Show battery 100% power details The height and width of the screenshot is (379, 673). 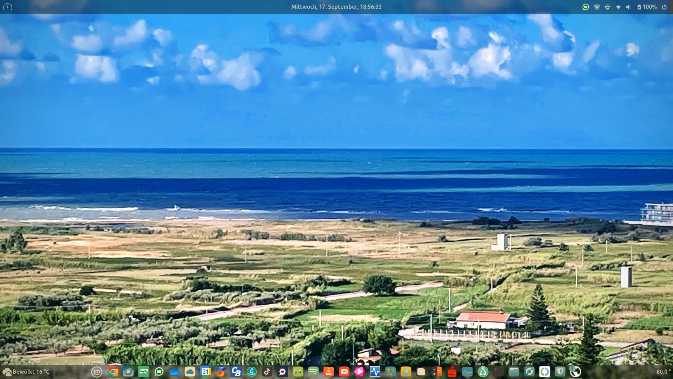click(x=647, y=7)
